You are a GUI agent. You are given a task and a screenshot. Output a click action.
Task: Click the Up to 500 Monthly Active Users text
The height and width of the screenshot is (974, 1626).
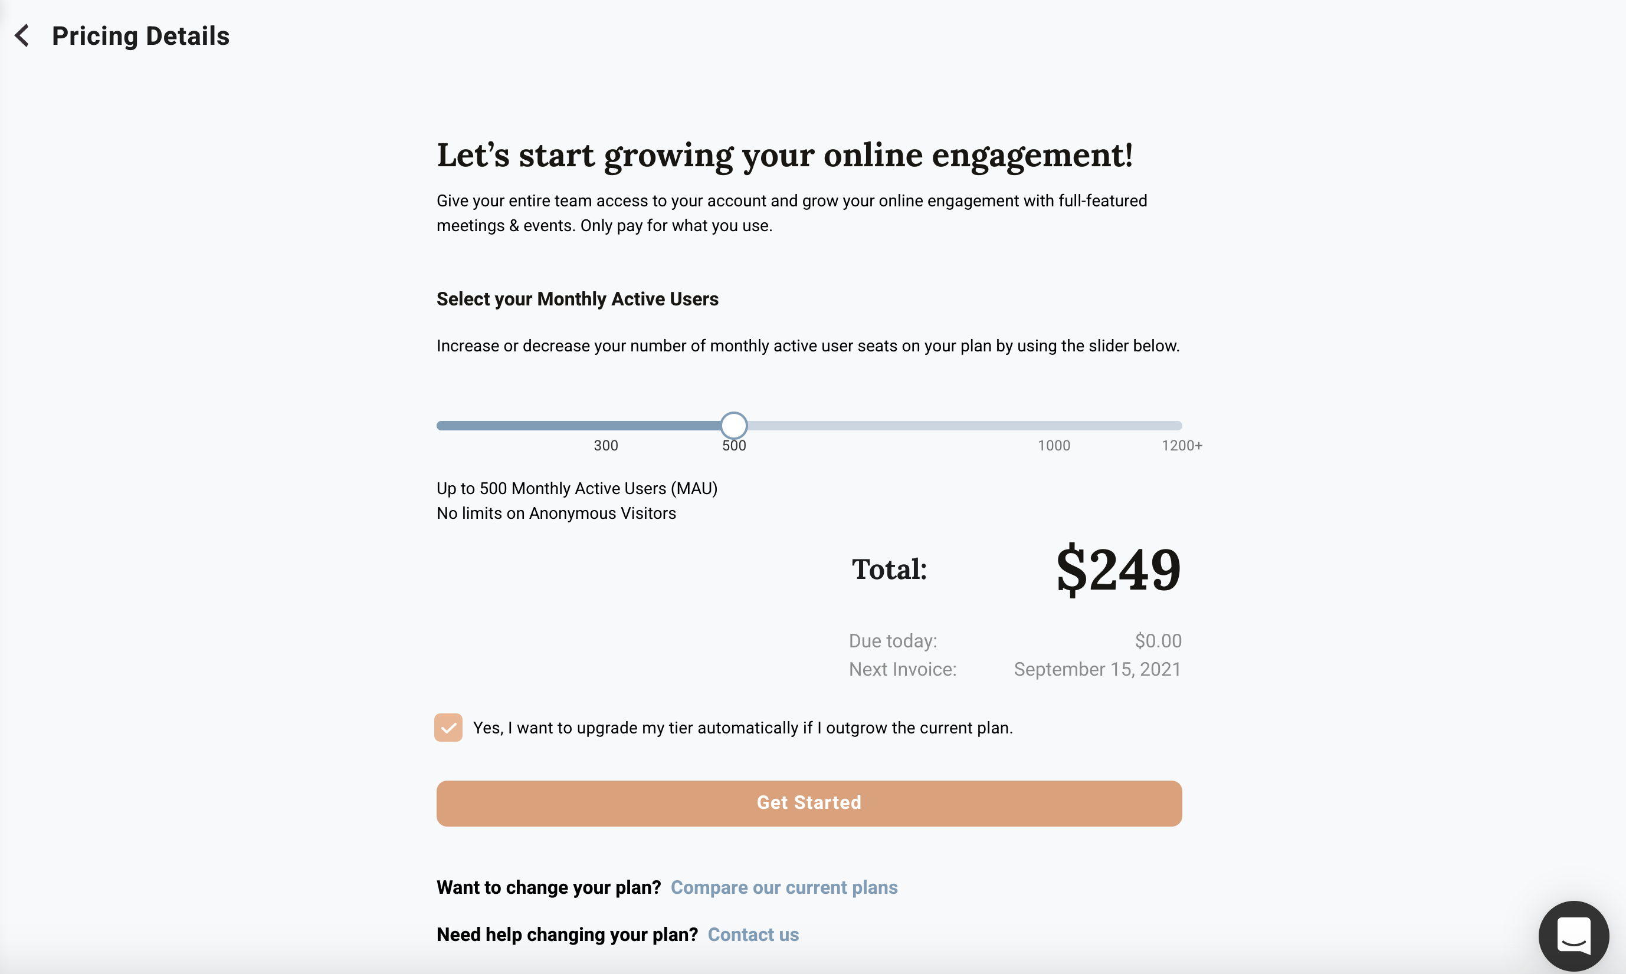576,488
